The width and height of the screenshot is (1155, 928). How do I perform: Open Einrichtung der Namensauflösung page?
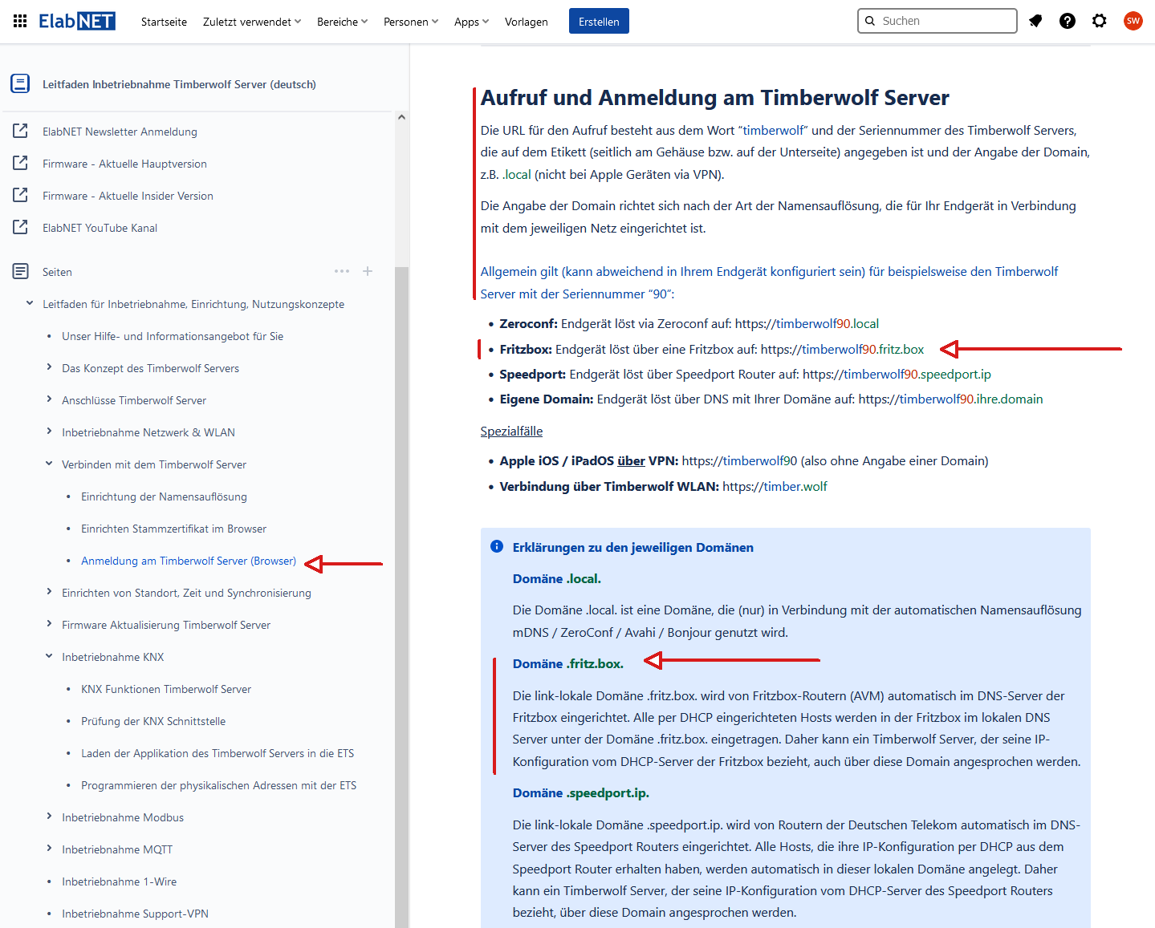164,496
